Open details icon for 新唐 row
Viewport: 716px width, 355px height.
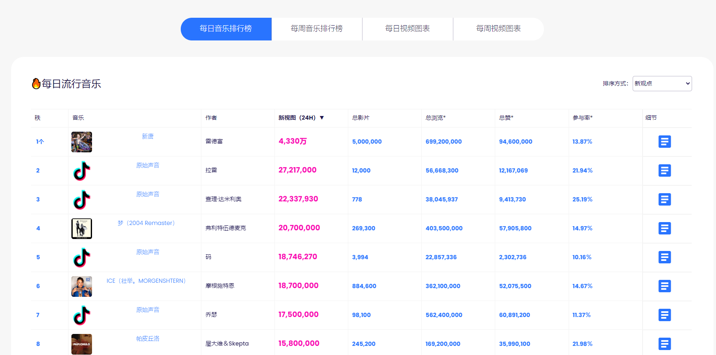click(664, 142)
